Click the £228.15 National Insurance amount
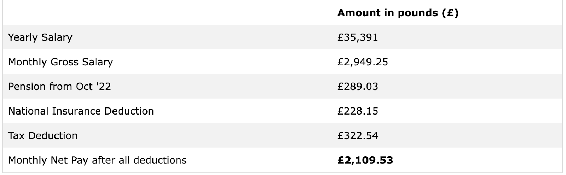The height and width of the screenshot is (175, 566). [x=358, y=111]
